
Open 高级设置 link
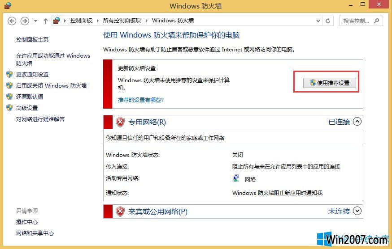[27, 108]
